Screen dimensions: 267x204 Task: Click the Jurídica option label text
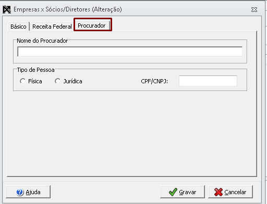[73, 81]
